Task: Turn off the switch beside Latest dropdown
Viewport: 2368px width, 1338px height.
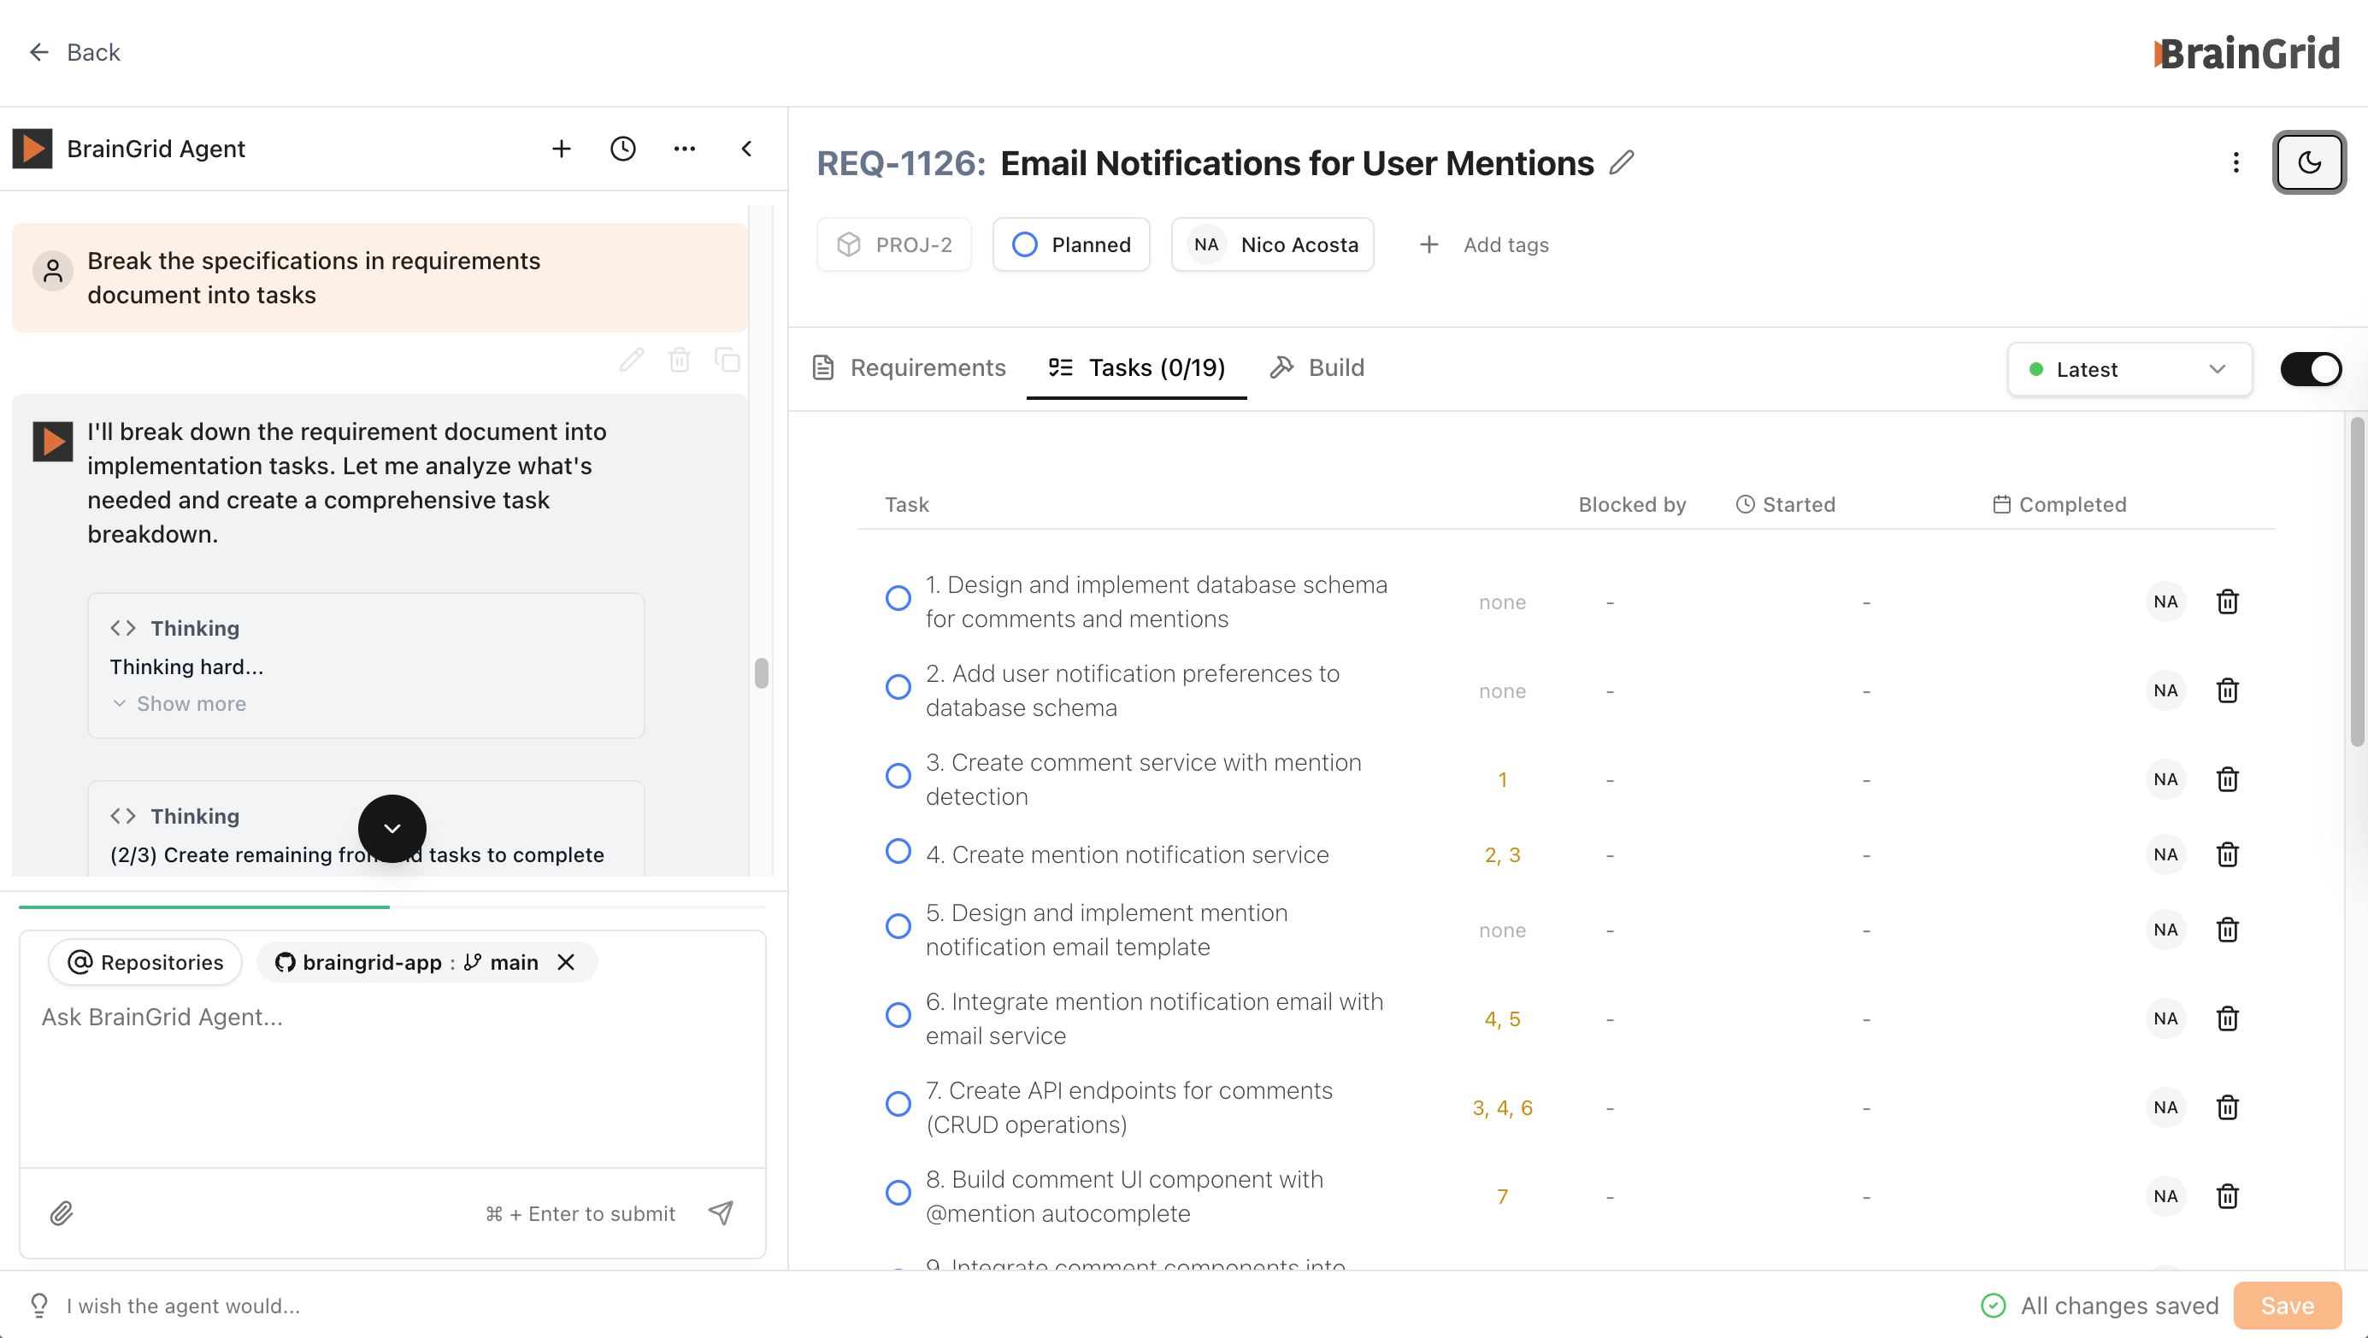Action: click(x=2310, y=368)
